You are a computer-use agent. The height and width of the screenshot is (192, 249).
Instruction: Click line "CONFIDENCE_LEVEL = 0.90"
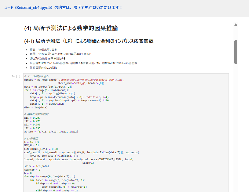pos(41,149)
